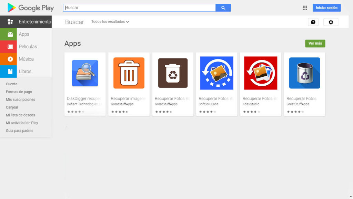Image resolution: width=353 pixels, height=199 pixels.
Task: Click Defiant Technologies developer name
Action: pyautogui.click(x=84, y=104)
